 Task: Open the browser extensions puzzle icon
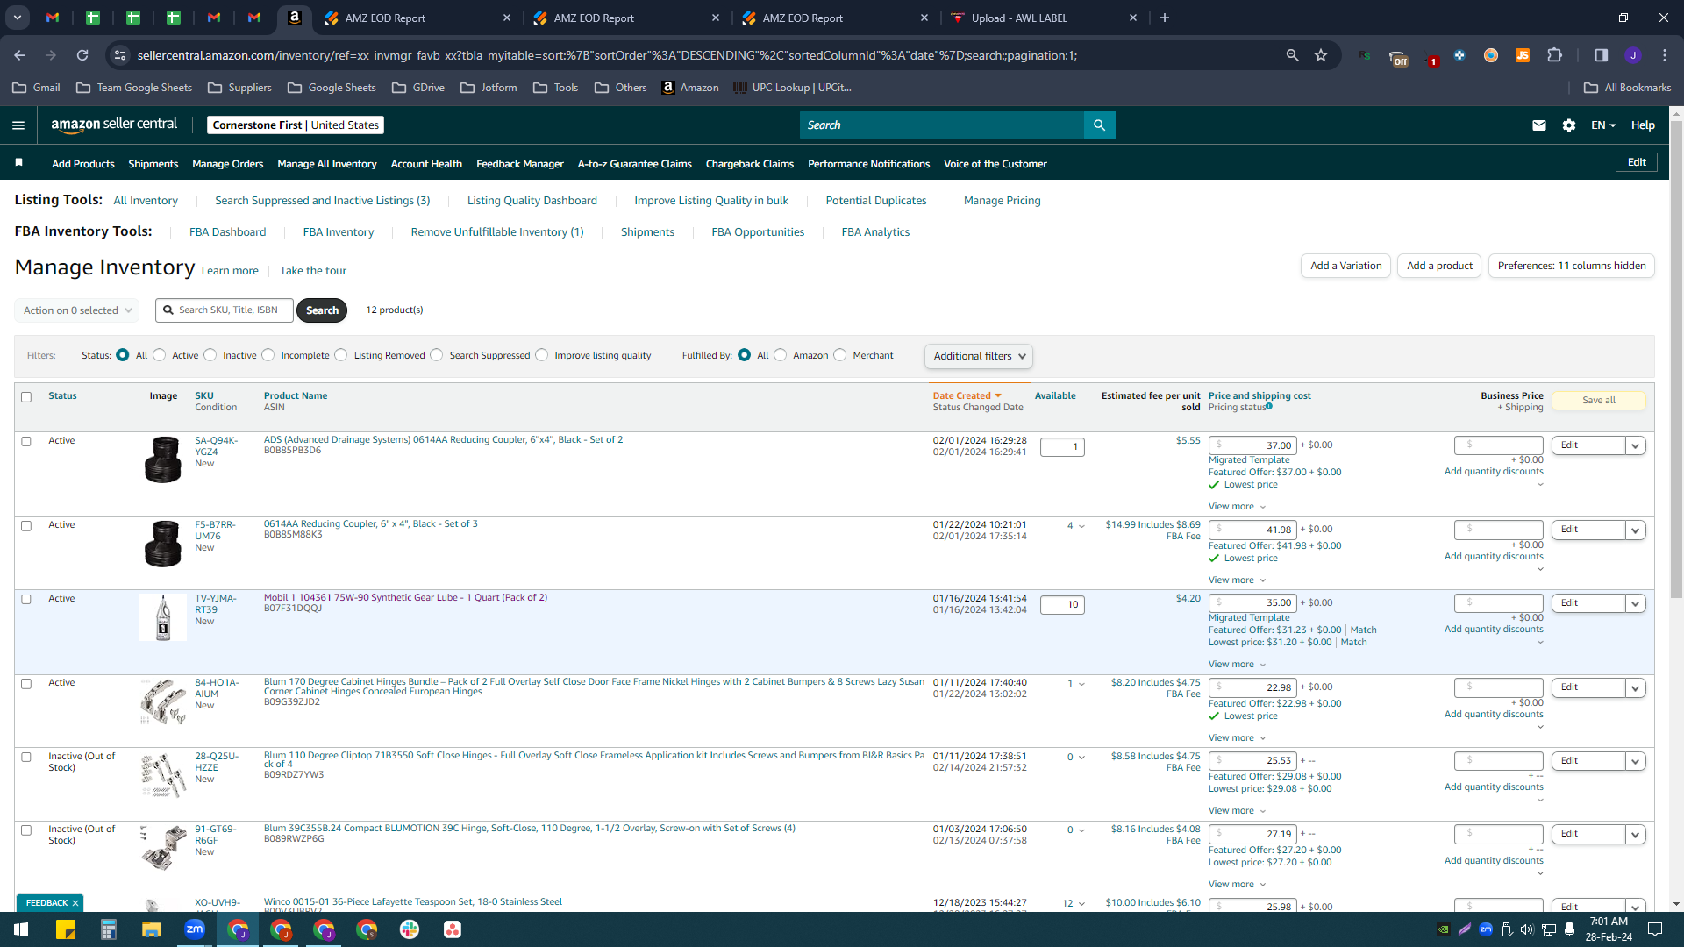pos(1555,55)
